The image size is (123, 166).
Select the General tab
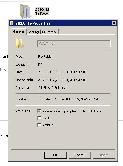(19, 31)
